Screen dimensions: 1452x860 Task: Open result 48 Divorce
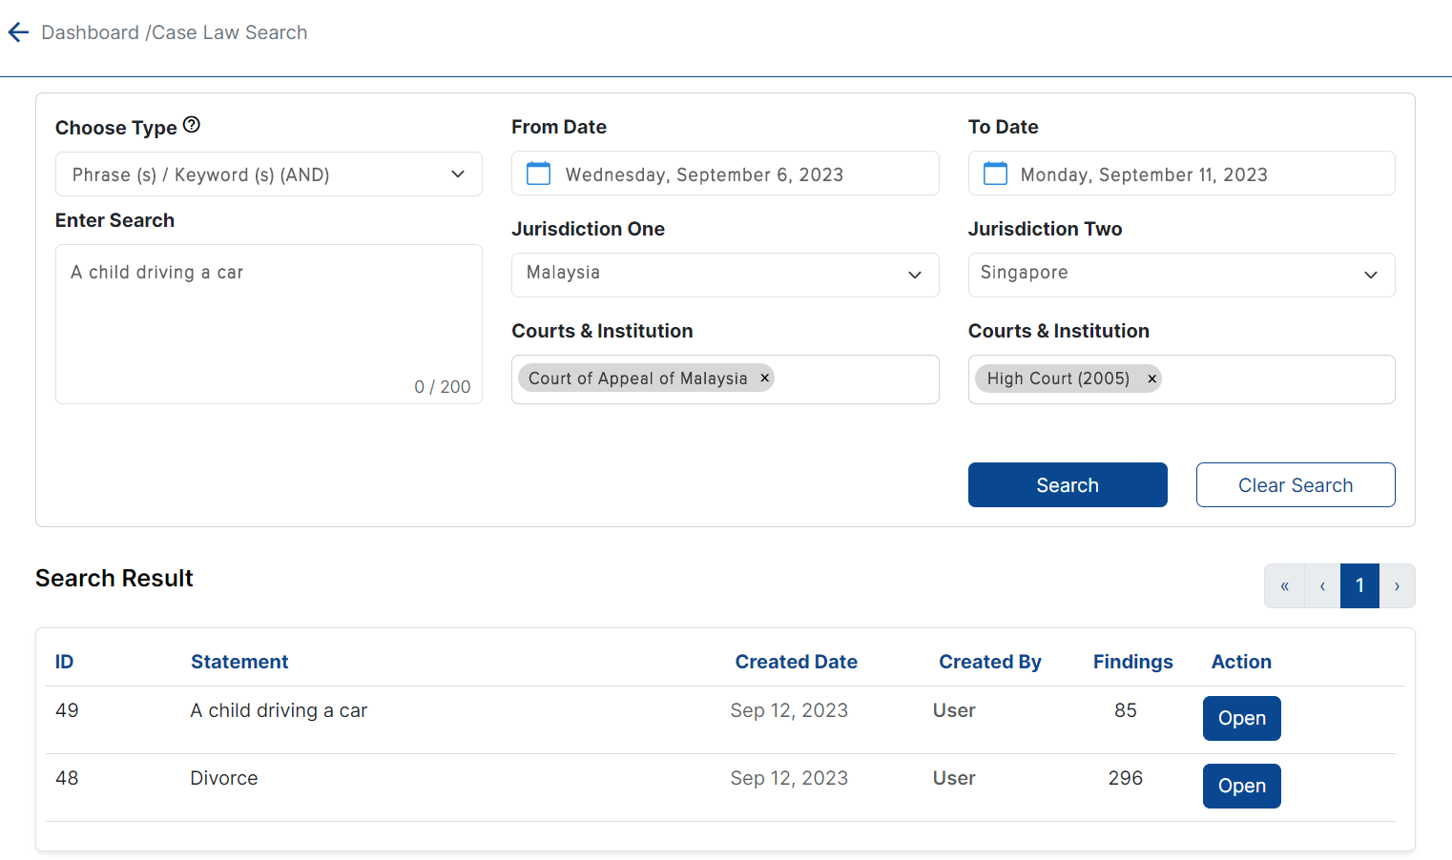pyautogui.click(x=1241, y=786)
